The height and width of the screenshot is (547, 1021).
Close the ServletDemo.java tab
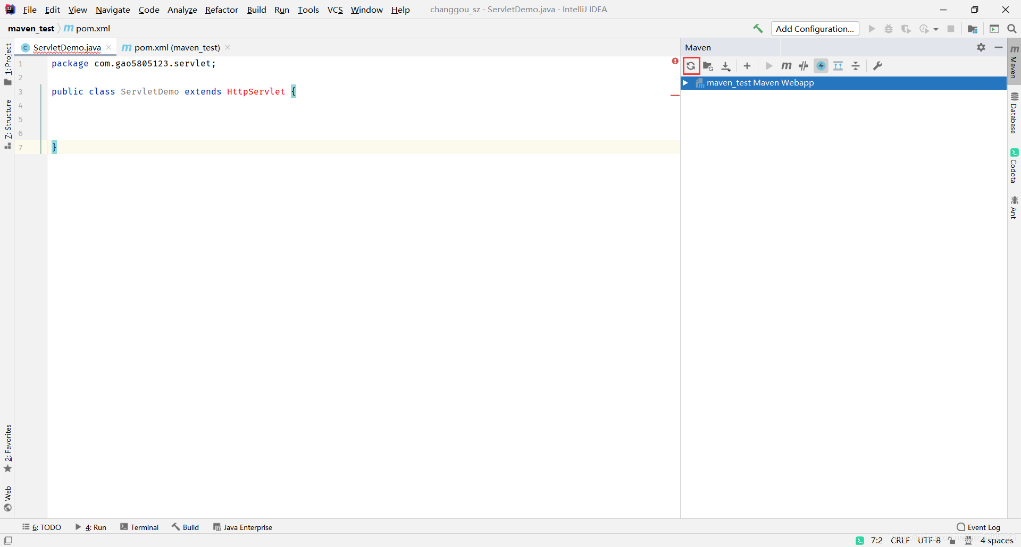(109, 47)
